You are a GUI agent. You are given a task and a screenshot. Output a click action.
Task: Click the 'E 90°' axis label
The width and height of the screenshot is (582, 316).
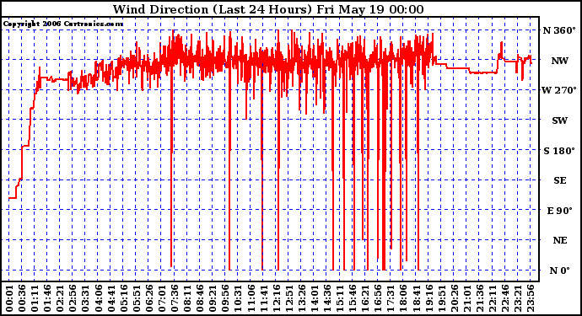click(560, 211)
